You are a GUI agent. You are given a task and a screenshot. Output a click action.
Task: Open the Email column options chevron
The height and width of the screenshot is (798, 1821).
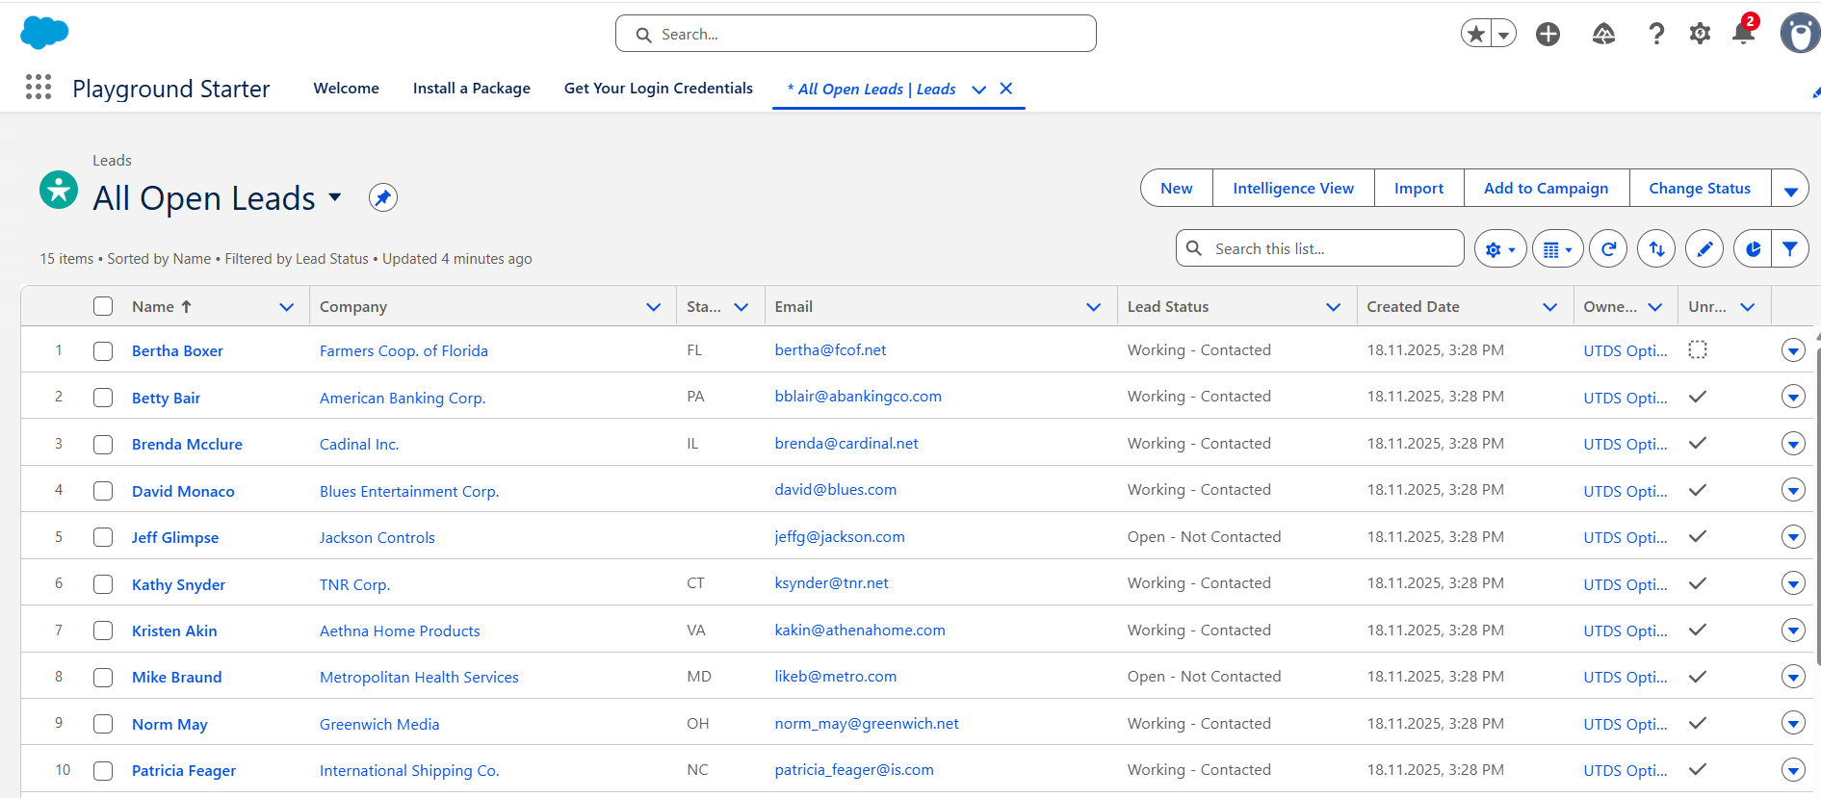coord(1093,307)
